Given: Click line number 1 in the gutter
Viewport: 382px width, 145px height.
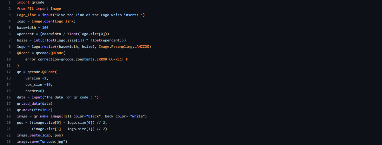Looking at the screenshot, I should coord(9,2).
